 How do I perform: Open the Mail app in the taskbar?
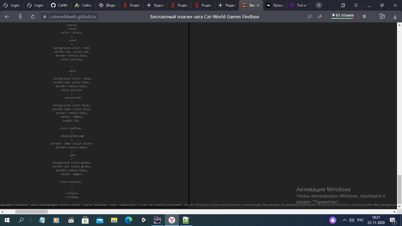(99, 220)
